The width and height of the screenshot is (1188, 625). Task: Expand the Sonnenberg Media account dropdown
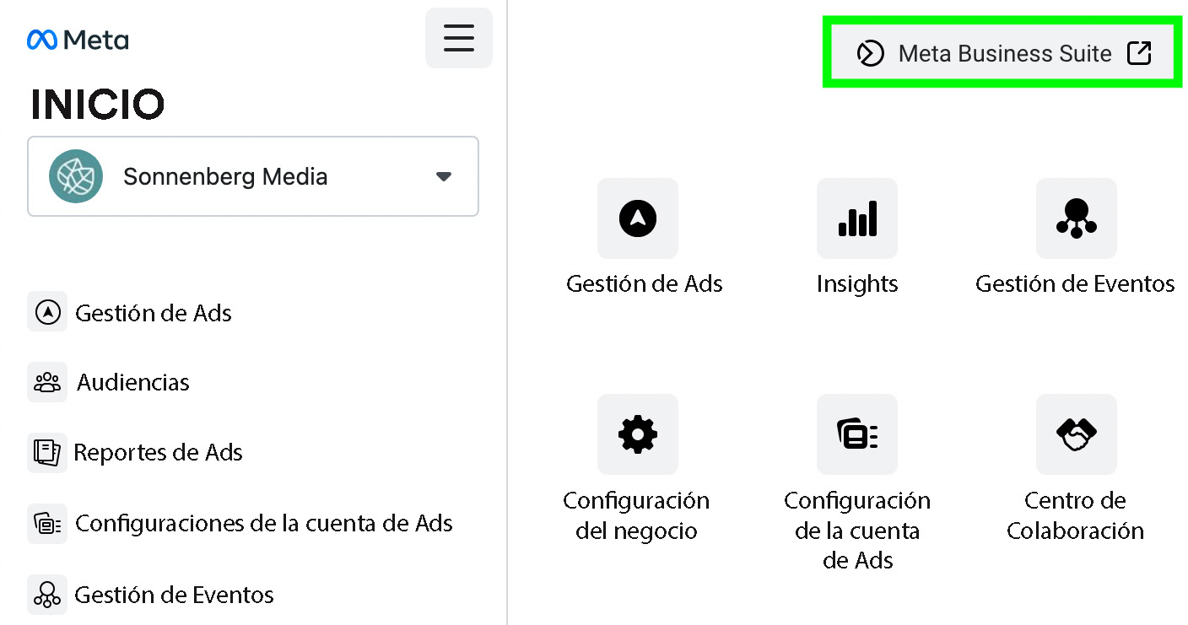(253, 176)
